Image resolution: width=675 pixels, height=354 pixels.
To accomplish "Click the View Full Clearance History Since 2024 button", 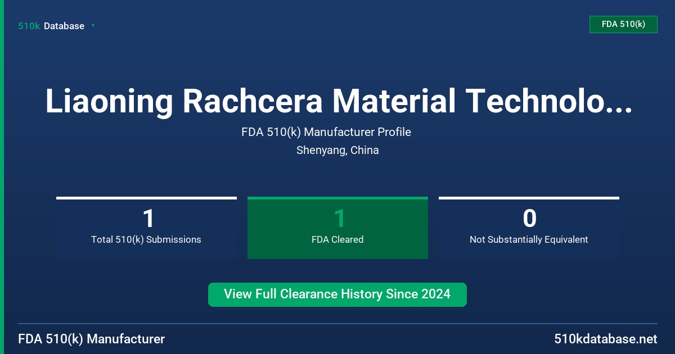I will coord(337,294).
